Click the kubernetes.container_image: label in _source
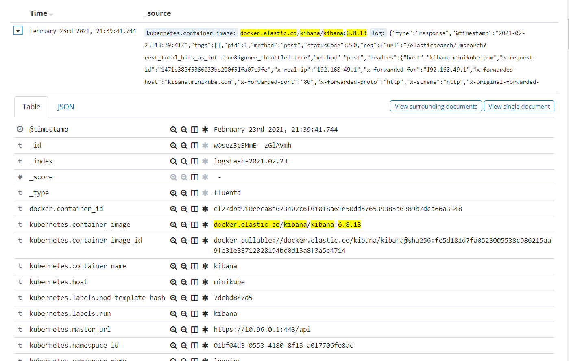Screen dimensions: 569x361 pos(190,33)
